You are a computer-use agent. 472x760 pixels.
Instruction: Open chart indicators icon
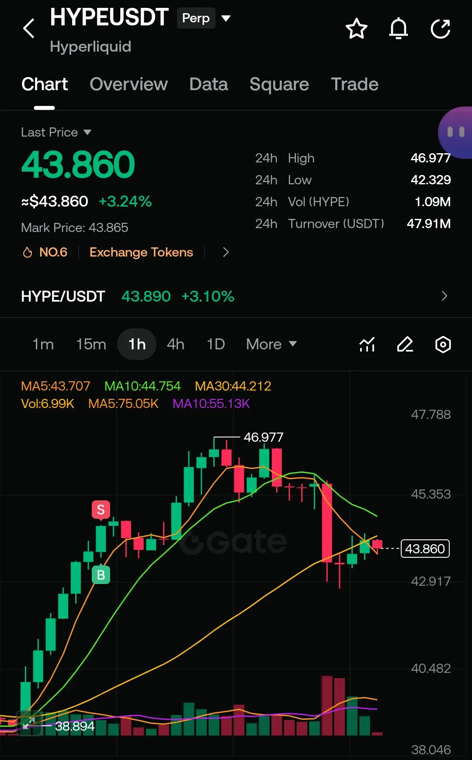coord(367,345)
